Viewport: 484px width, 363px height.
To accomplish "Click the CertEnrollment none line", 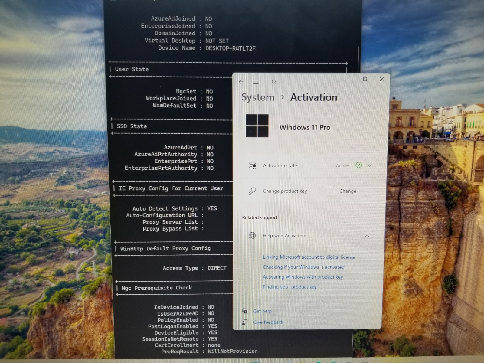I will point(188,345).
